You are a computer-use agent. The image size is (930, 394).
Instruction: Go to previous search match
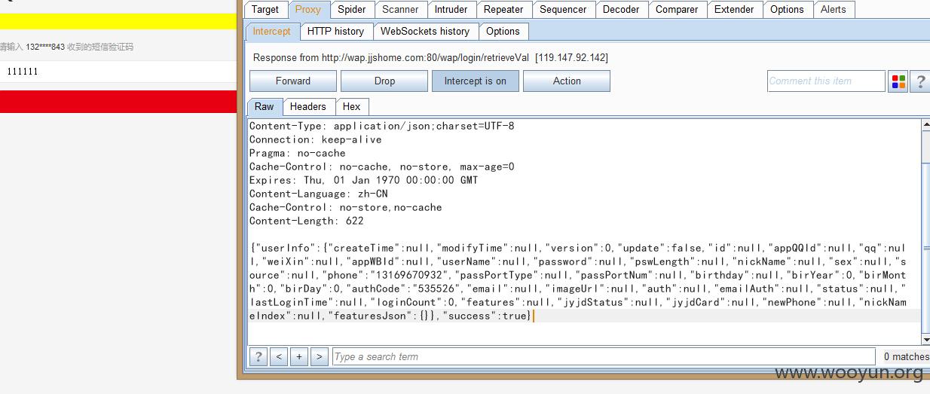pos(279,356)
